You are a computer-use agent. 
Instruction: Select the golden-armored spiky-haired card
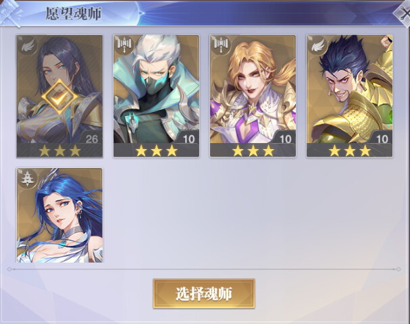(x=350, y=96)
